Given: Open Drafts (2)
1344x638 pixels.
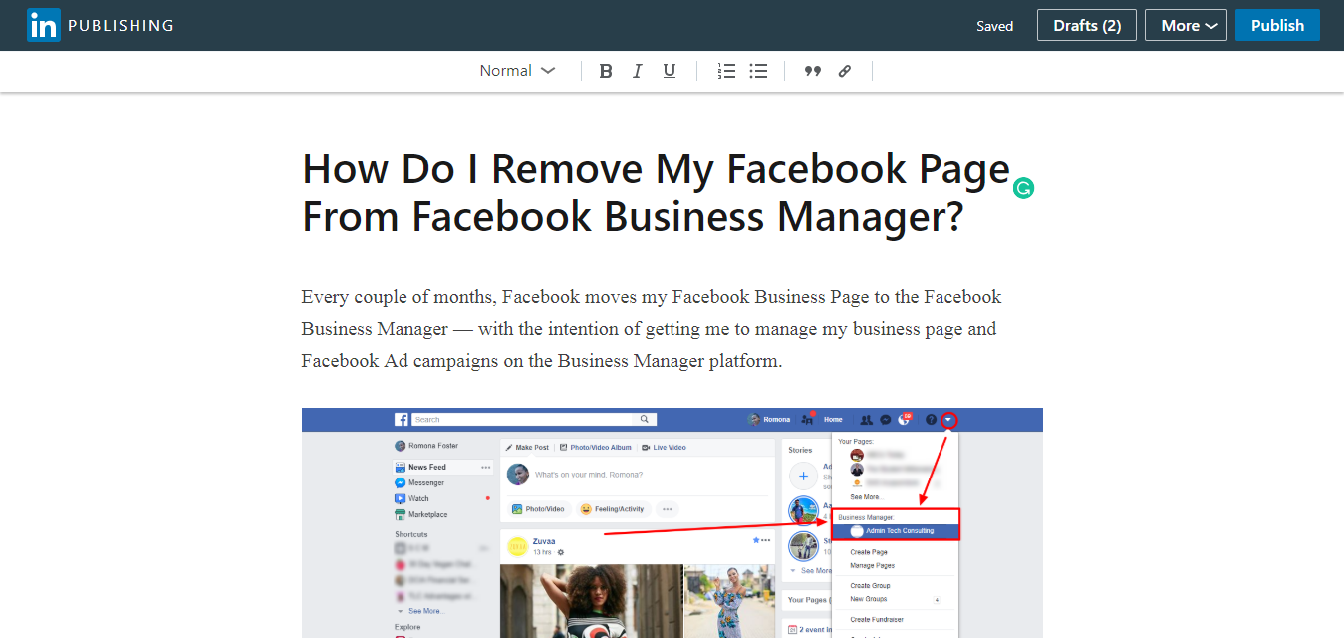Looking at the screenshot, I should tap(1087, 26).
